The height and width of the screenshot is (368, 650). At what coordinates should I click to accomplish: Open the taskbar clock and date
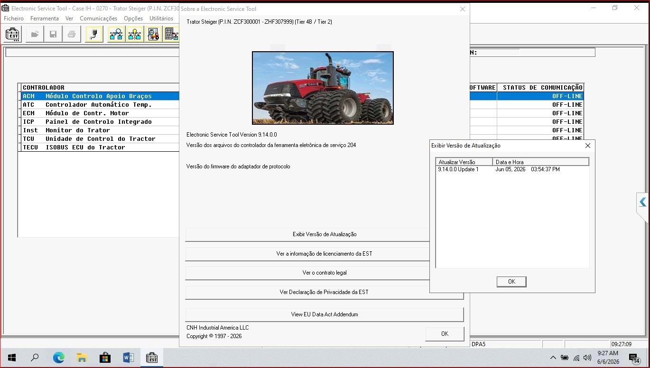coord(608,358)
